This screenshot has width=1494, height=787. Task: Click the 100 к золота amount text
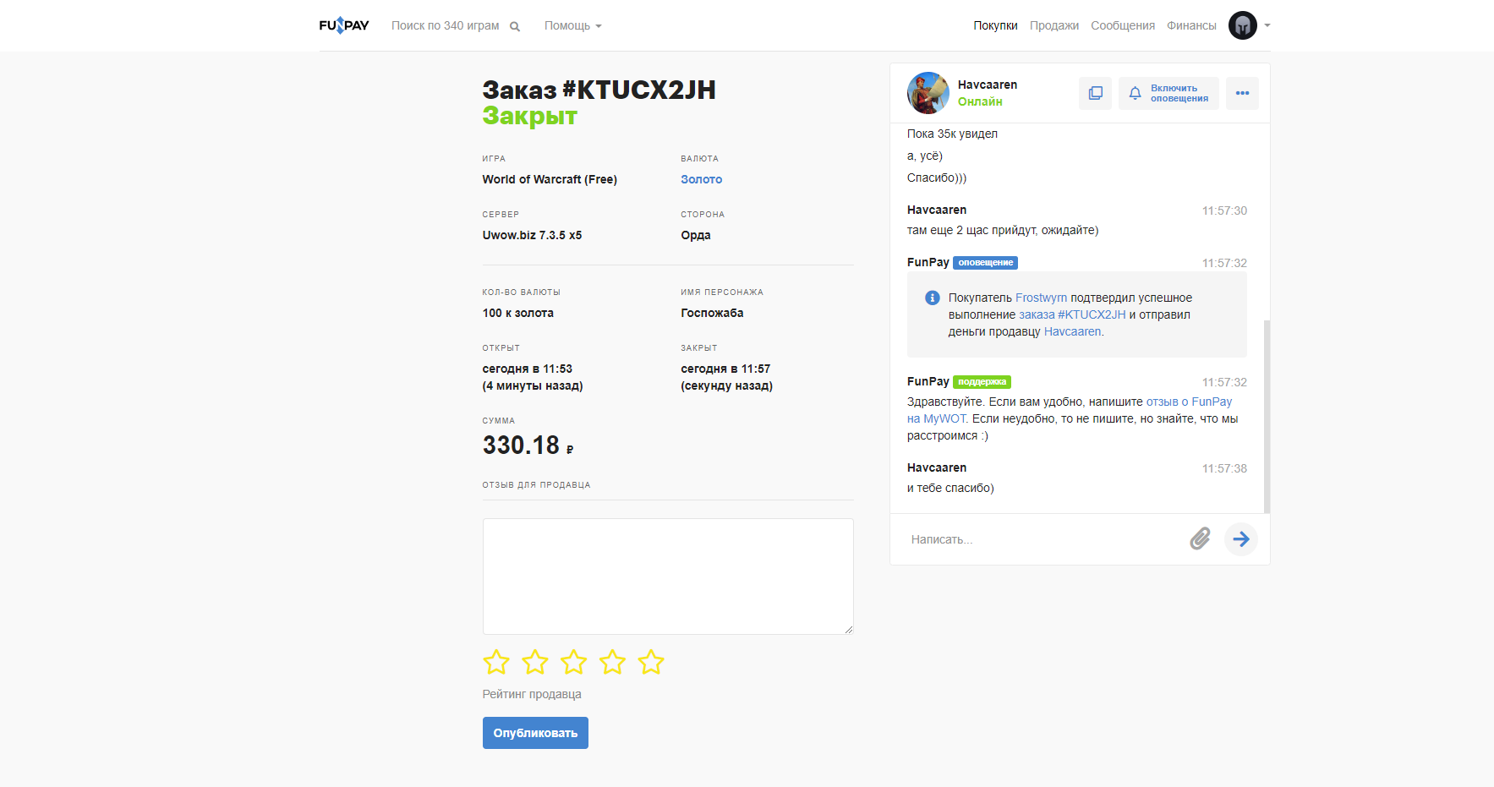(x=517, y=313)
